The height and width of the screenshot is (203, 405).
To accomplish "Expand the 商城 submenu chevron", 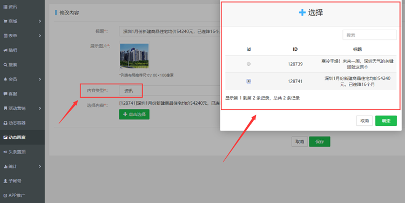I will click(40, 21).
